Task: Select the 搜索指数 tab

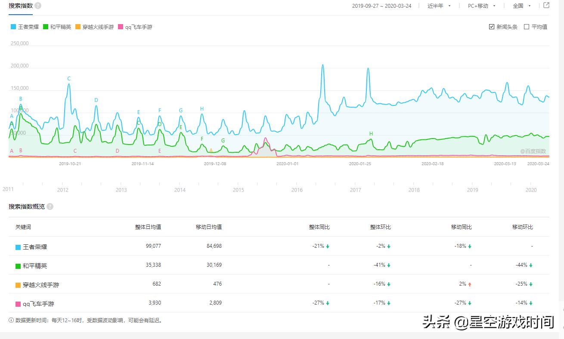Action: click(21, 6)
